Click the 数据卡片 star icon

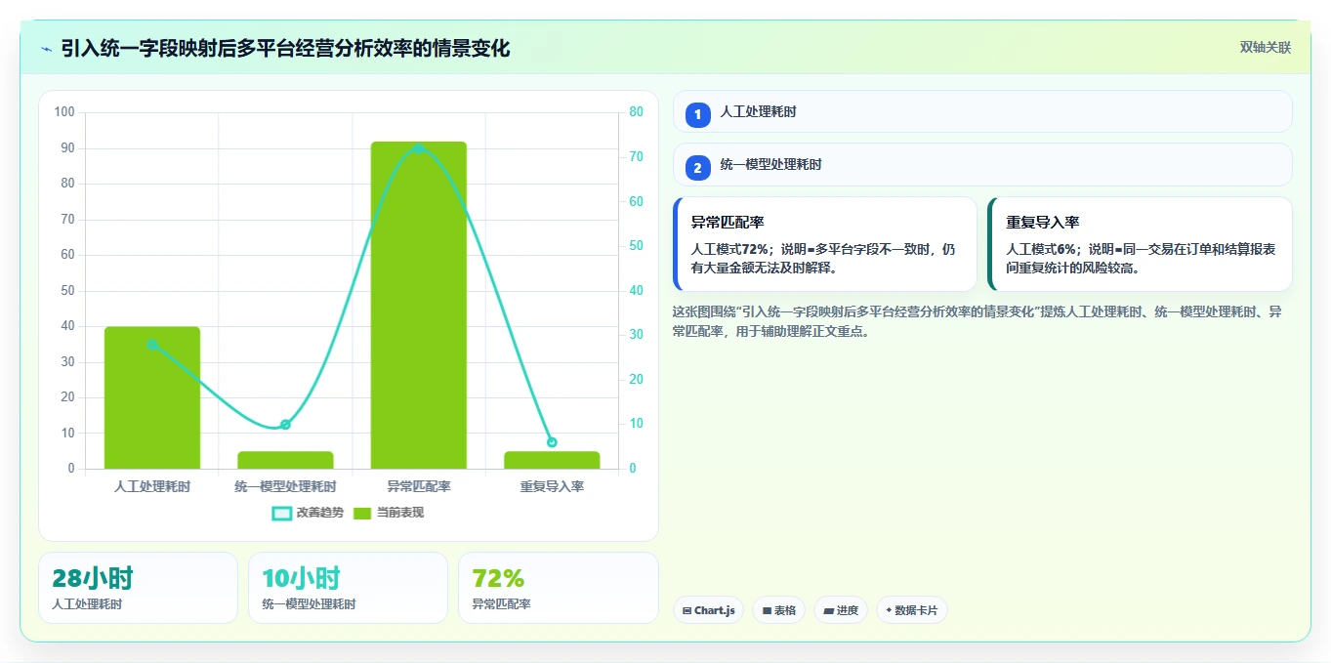click(889, 610)
